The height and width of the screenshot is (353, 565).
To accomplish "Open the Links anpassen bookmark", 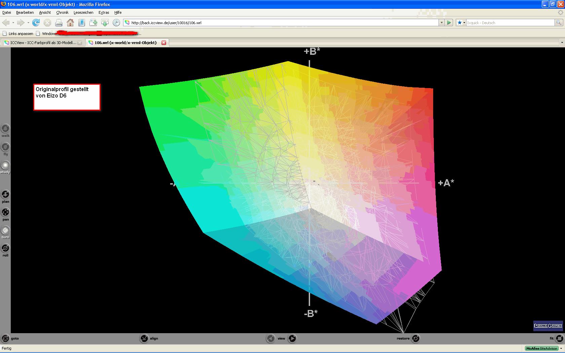I will 18,34.
